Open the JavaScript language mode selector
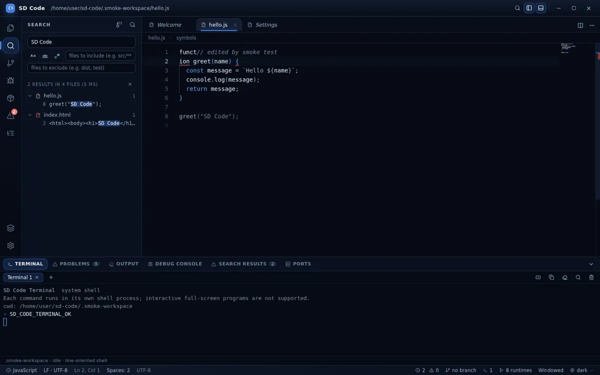This screenshot has width=600, height=375. 21,370
